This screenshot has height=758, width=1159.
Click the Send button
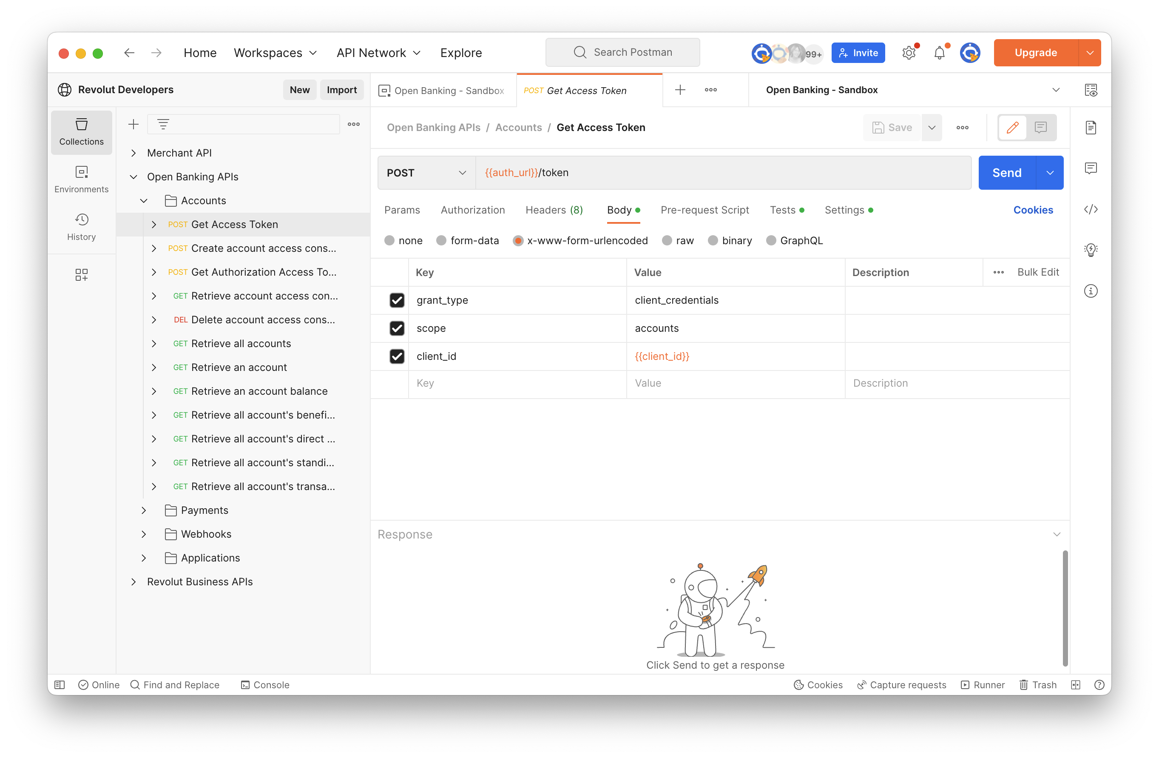tap(1007, 172)
